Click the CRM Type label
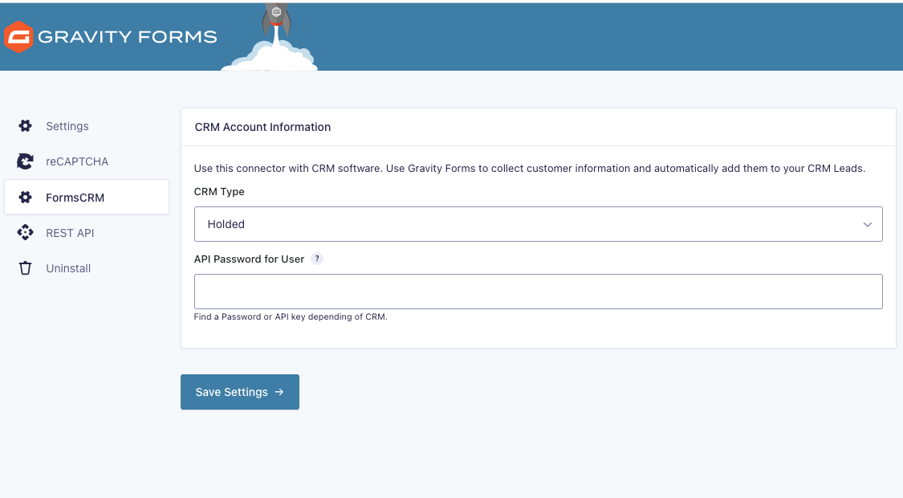The image size is (903, 498). tap(219, 191)
